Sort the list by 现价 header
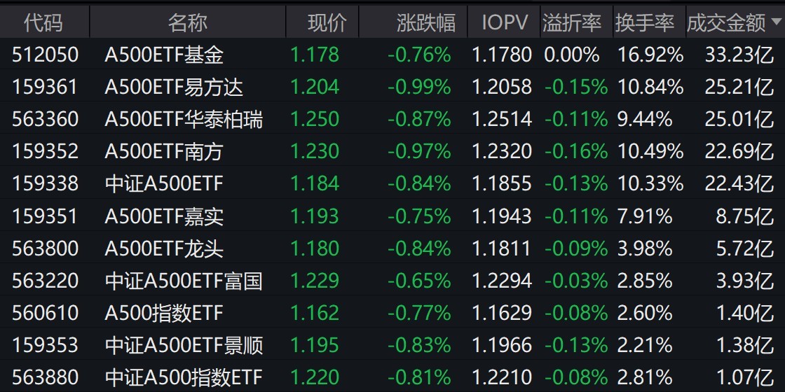Screen dimensions: 785x392 click(327, 22)
